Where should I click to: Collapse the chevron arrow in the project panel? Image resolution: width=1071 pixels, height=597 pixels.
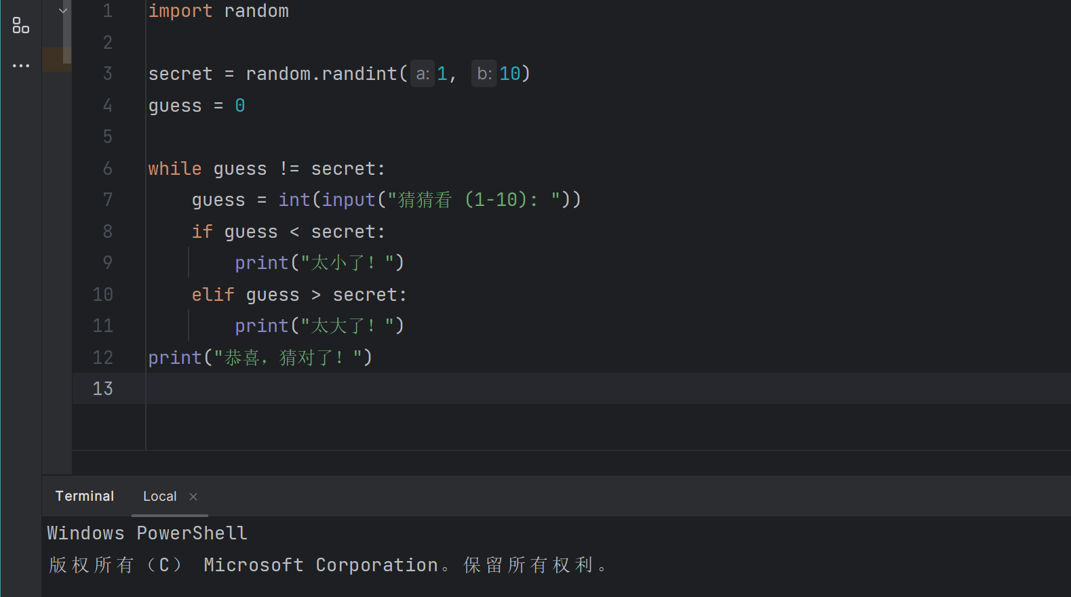point(63,11)
